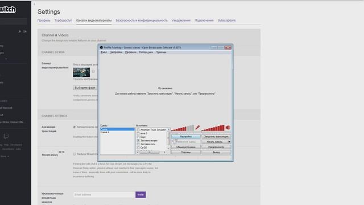The height and width of the screenshot is (205, 364).
Task: Open the Набор сцен menu in OBS
Action: click(146, 52)
